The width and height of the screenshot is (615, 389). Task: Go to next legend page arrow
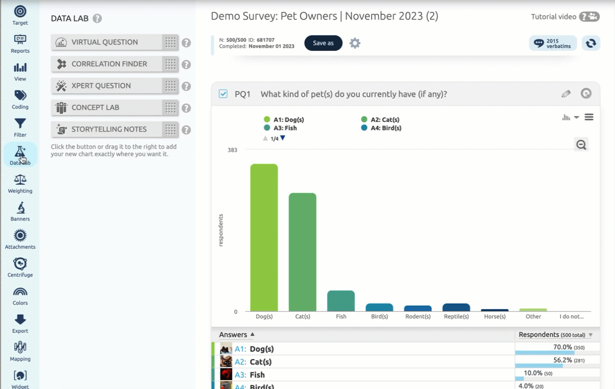point(283,138)
